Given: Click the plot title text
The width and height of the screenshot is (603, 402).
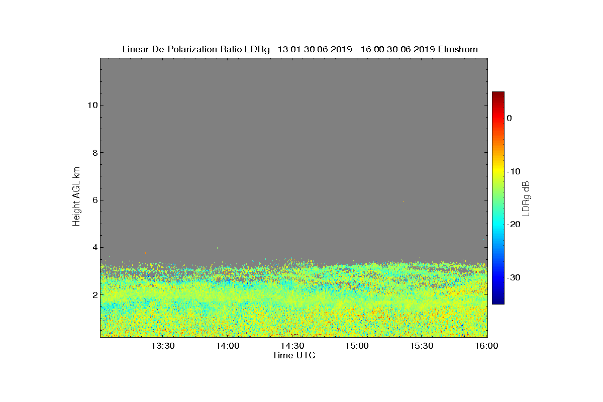Looking at the screenshot, I should point(300,49).
